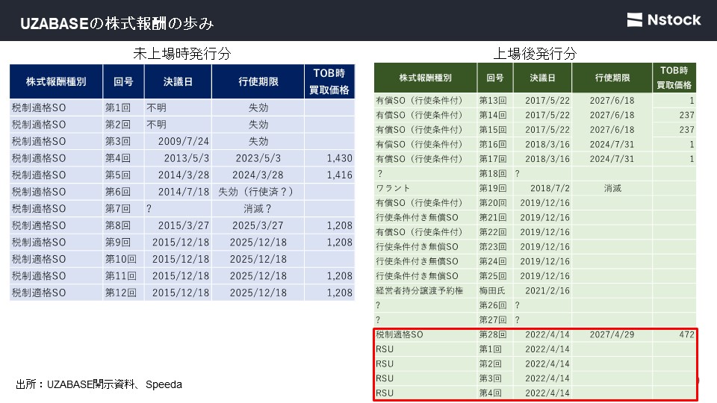
Task: Click the value 237 in the 第14回 row
Action: coord(686,115)
